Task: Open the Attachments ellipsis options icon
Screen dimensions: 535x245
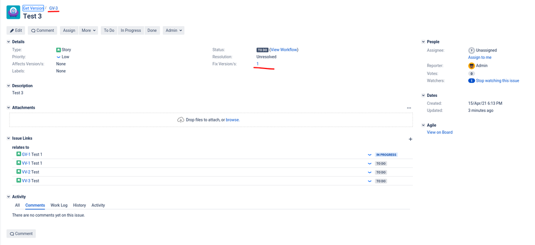Action: coord(409,108)
